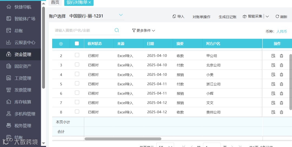View details icon for row 文文
The width and height of the screenshot is (292, 147).
coord(273,103)
